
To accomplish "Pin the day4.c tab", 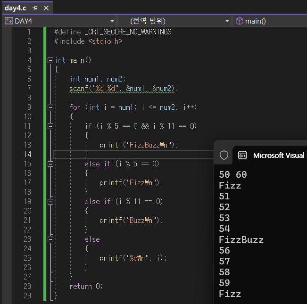I will click(35, 8).
